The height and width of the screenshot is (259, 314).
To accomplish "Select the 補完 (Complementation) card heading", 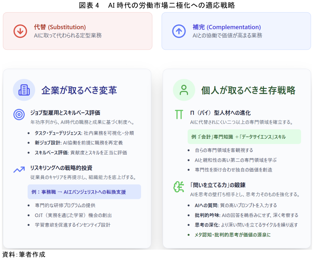I will point(227,27).
